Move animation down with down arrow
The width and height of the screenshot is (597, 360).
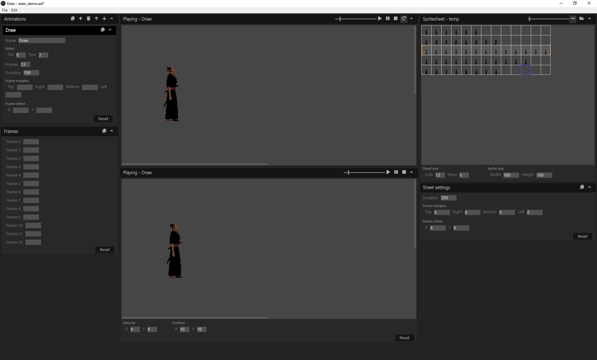(104, 19)
